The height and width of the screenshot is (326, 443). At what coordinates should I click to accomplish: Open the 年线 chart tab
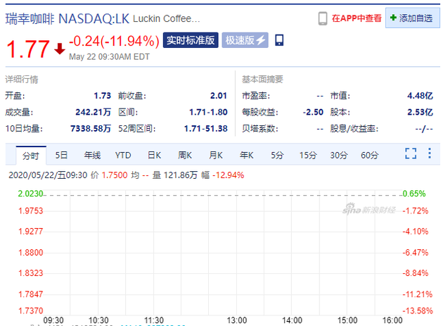coord(92,155)
